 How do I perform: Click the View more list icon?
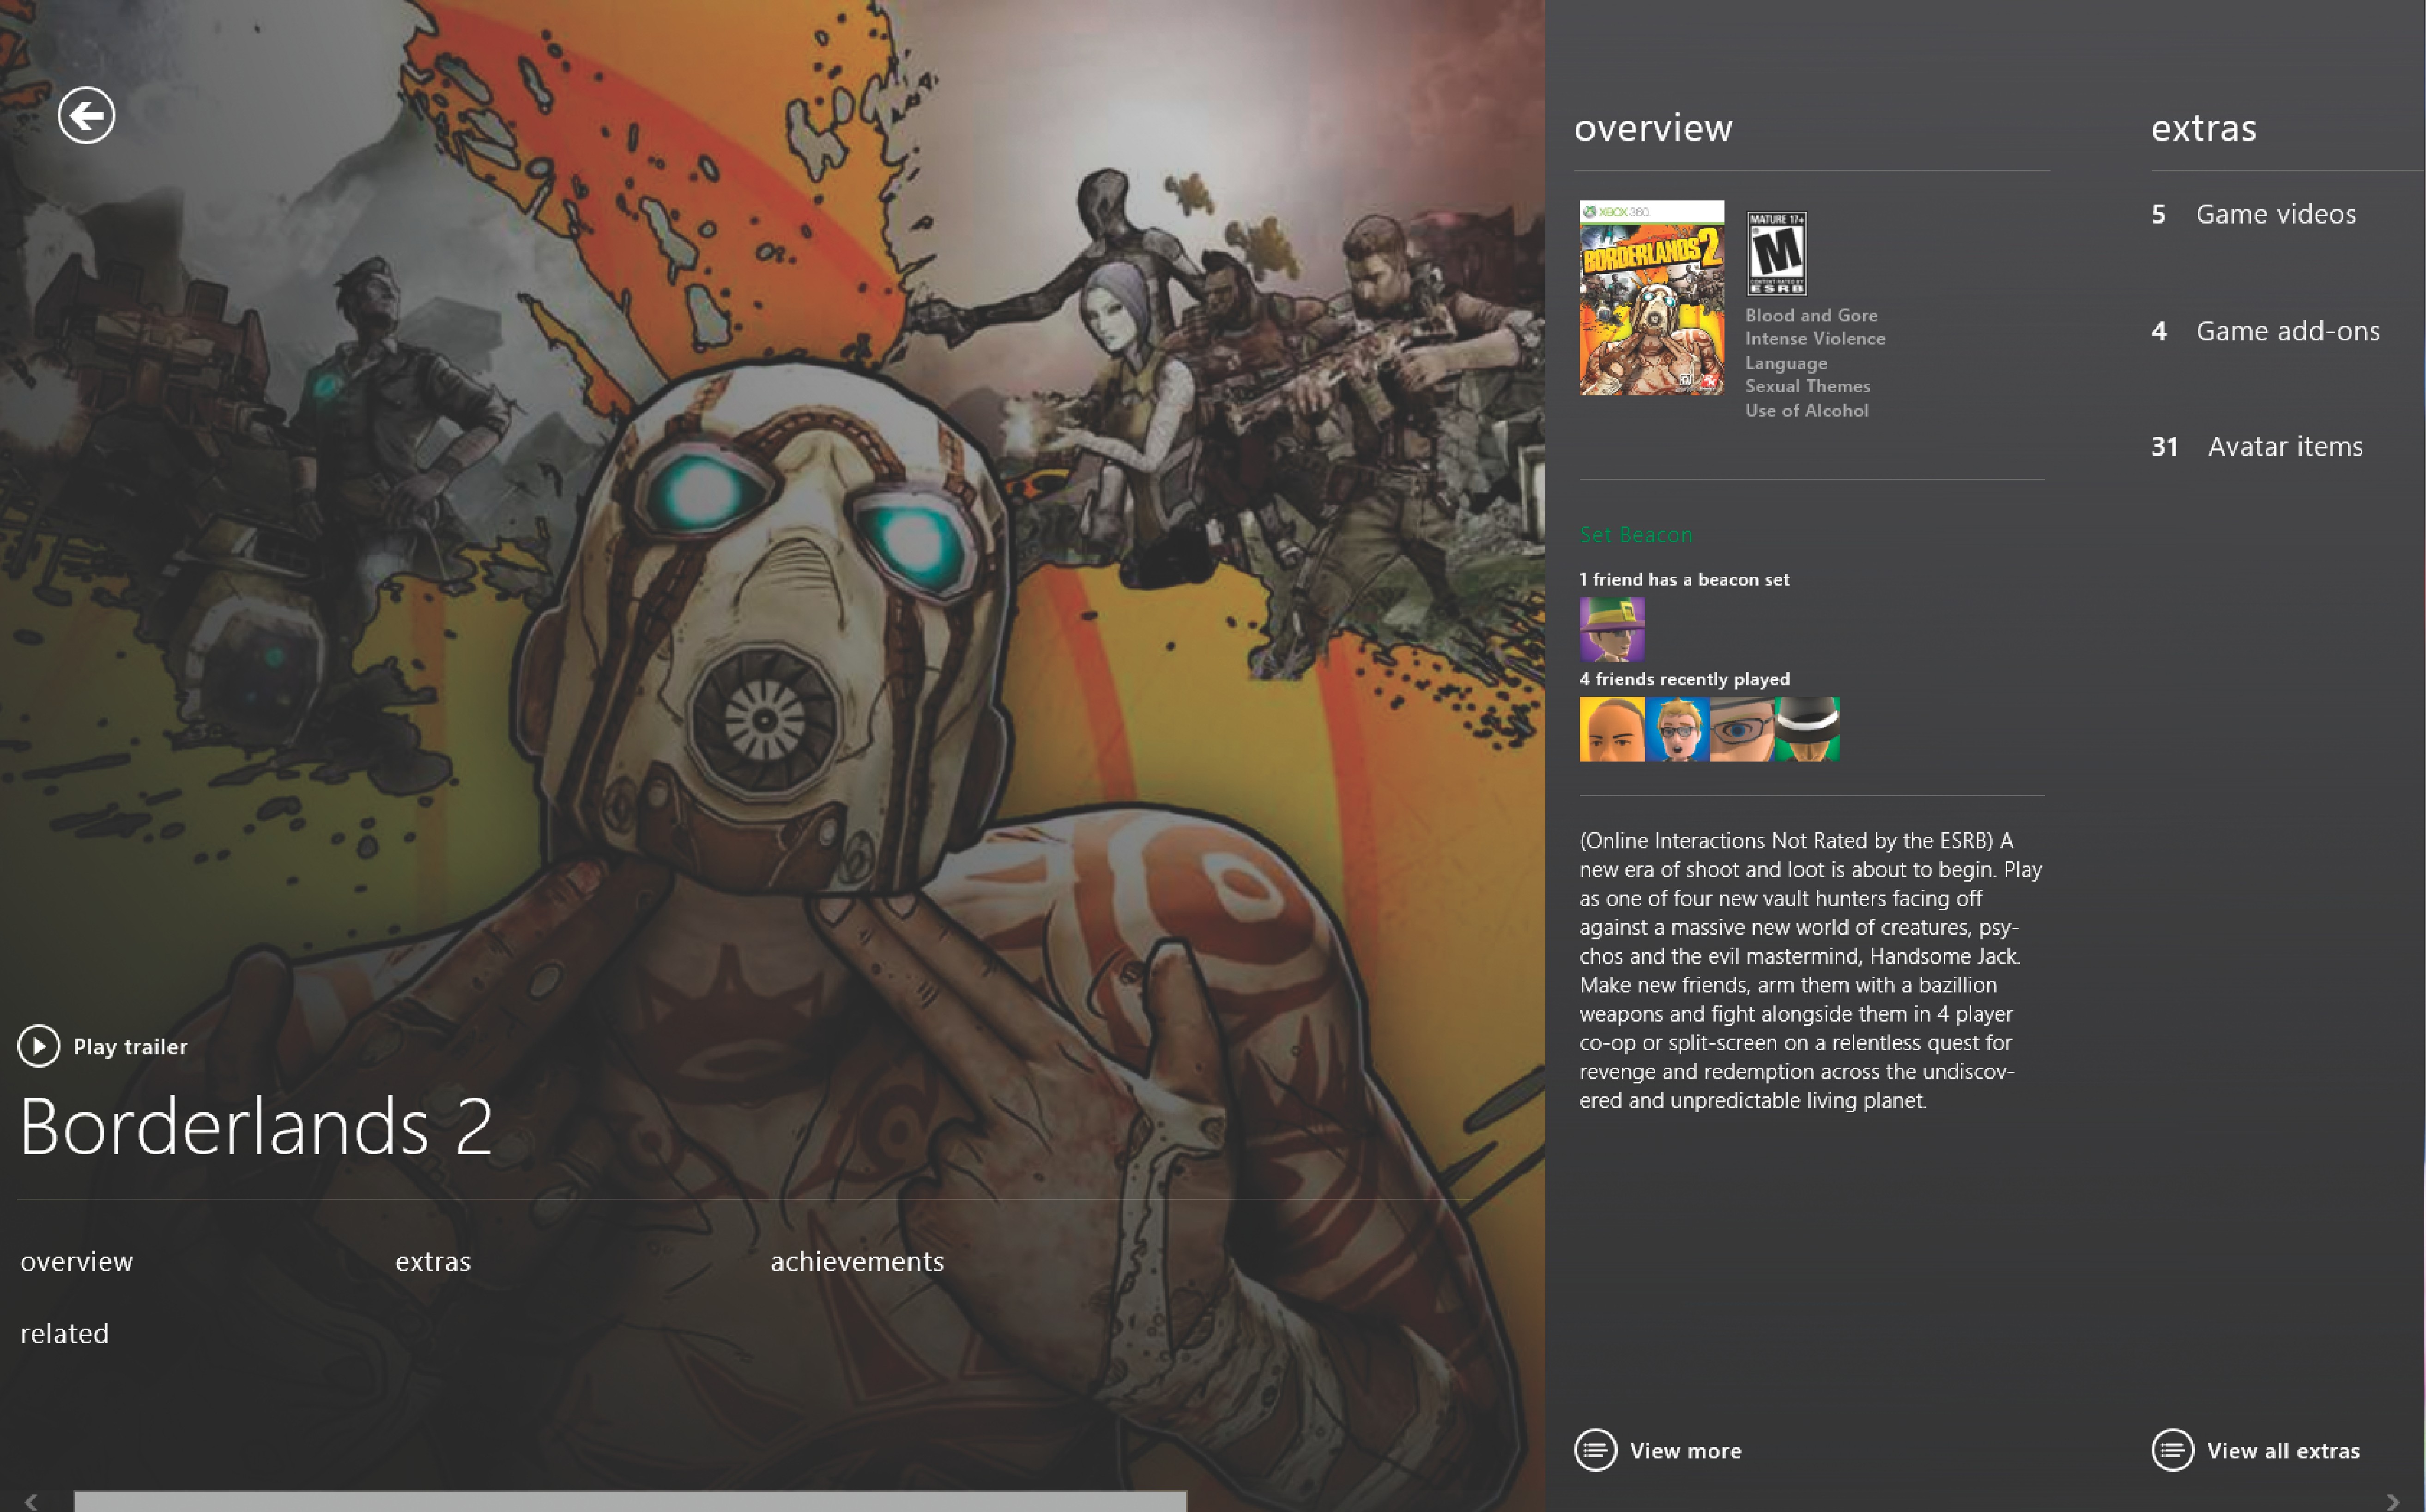coord(1595,1450)
